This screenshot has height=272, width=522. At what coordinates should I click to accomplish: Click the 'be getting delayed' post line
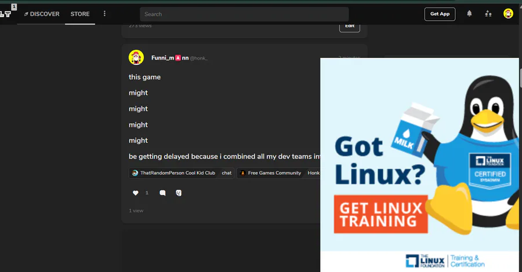click(224, 156)
